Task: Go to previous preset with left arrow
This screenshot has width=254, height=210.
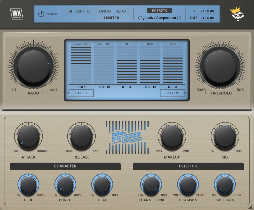Action: pos(139,18)
